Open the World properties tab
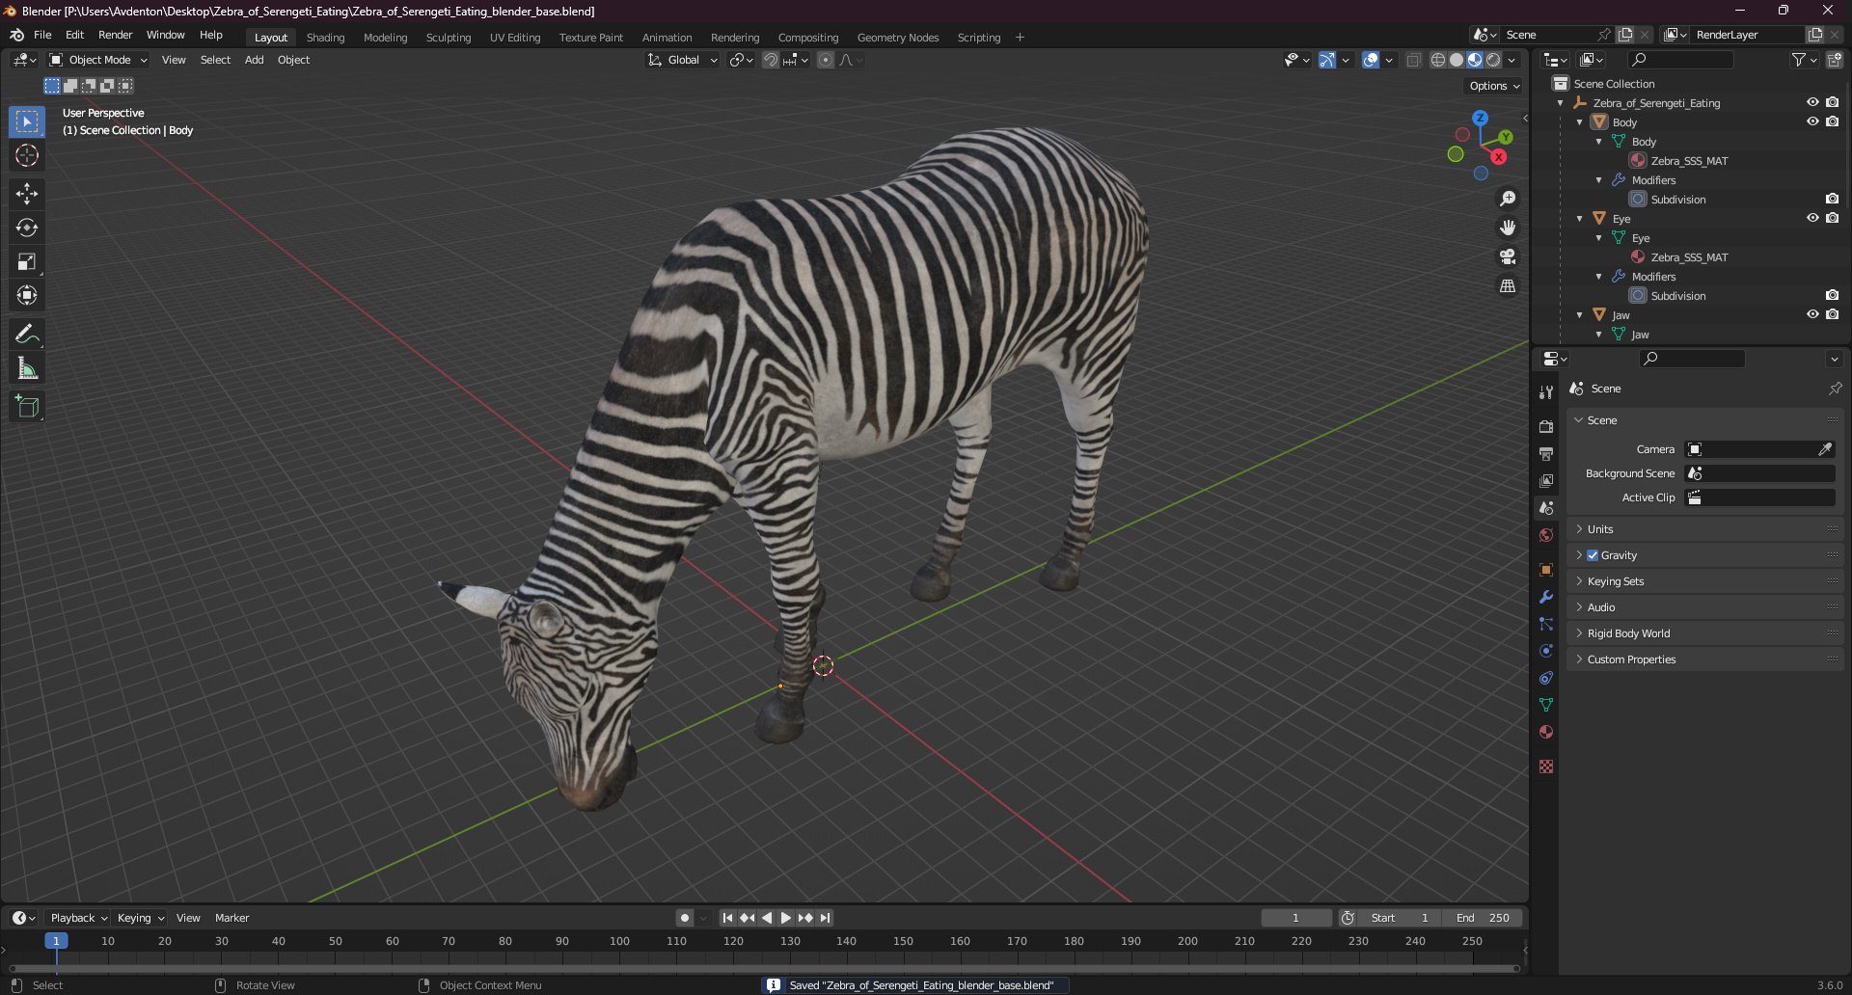Image resolution: width=1852 pixels, height=995 pixels. (1546, 535)
